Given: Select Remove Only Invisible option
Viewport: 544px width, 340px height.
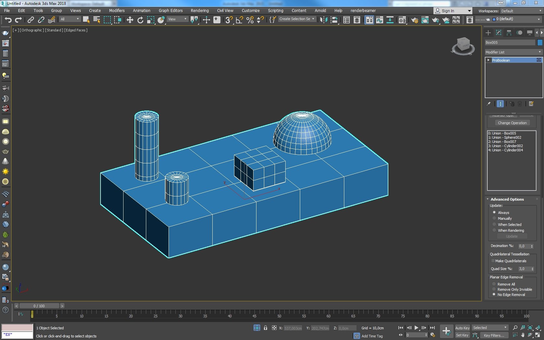Looking at the screenshot, I should [x=494, y=289].
